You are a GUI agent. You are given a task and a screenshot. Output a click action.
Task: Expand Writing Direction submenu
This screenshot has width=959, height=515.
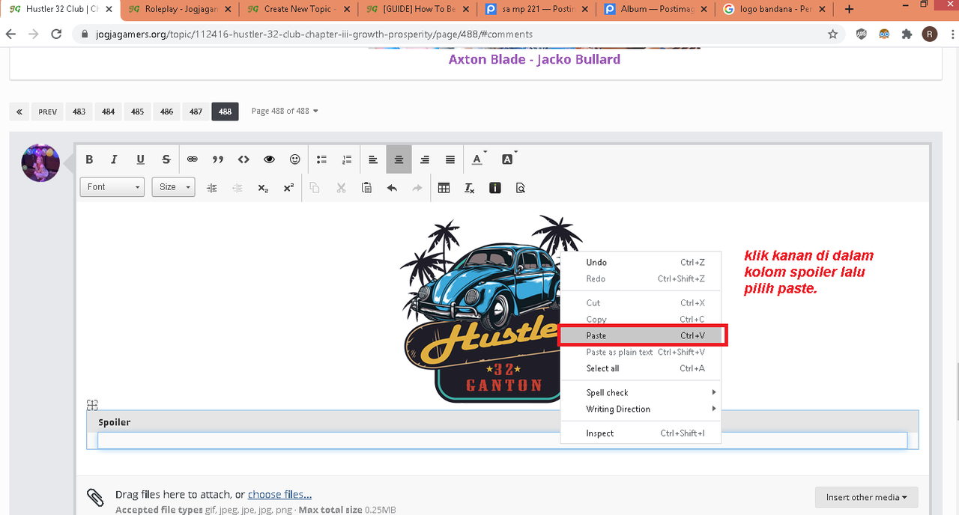click(641, 409)
